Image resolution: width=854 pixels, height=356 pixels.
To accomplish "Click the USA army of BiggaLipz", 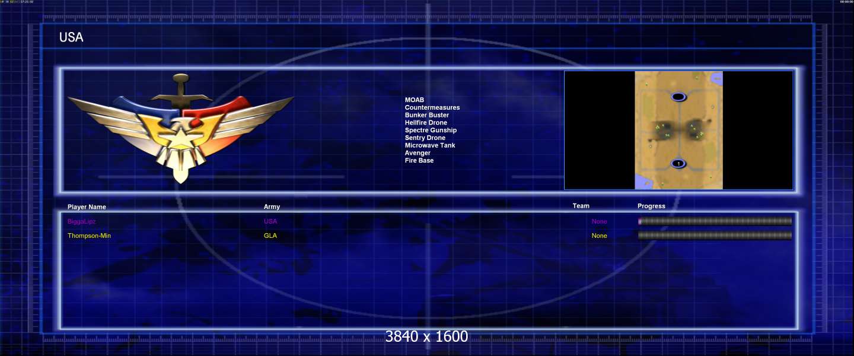I will click(270, 221).
